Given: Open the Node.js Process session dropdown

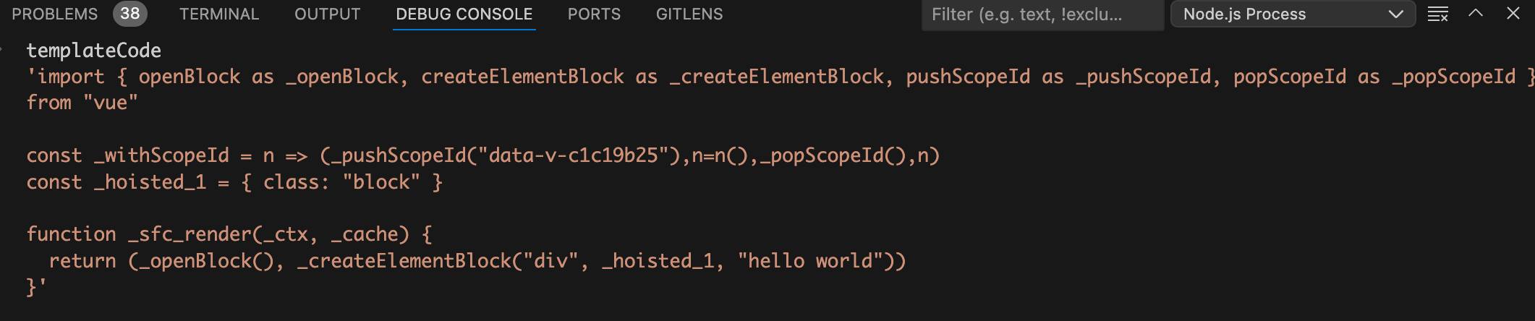Looking at the screenshot, I should (x=1292, y=14).
